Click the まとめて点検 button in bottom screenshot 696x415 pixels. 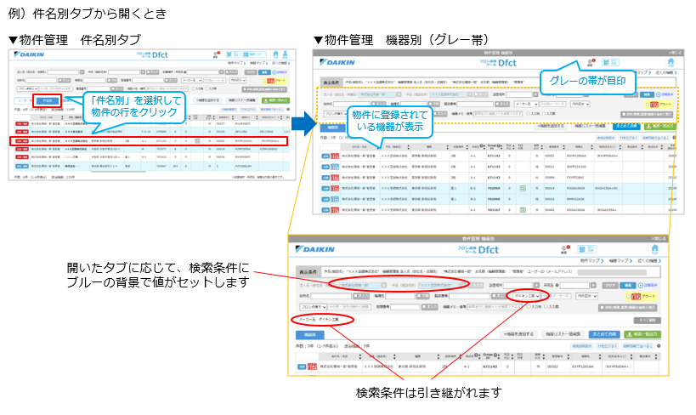(616, 335)
